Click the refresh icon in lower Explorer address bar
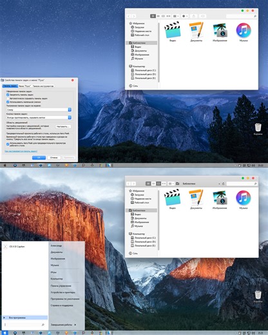This screenshot has width=268, height=335. pyautogui.click(x=224, y=184)
